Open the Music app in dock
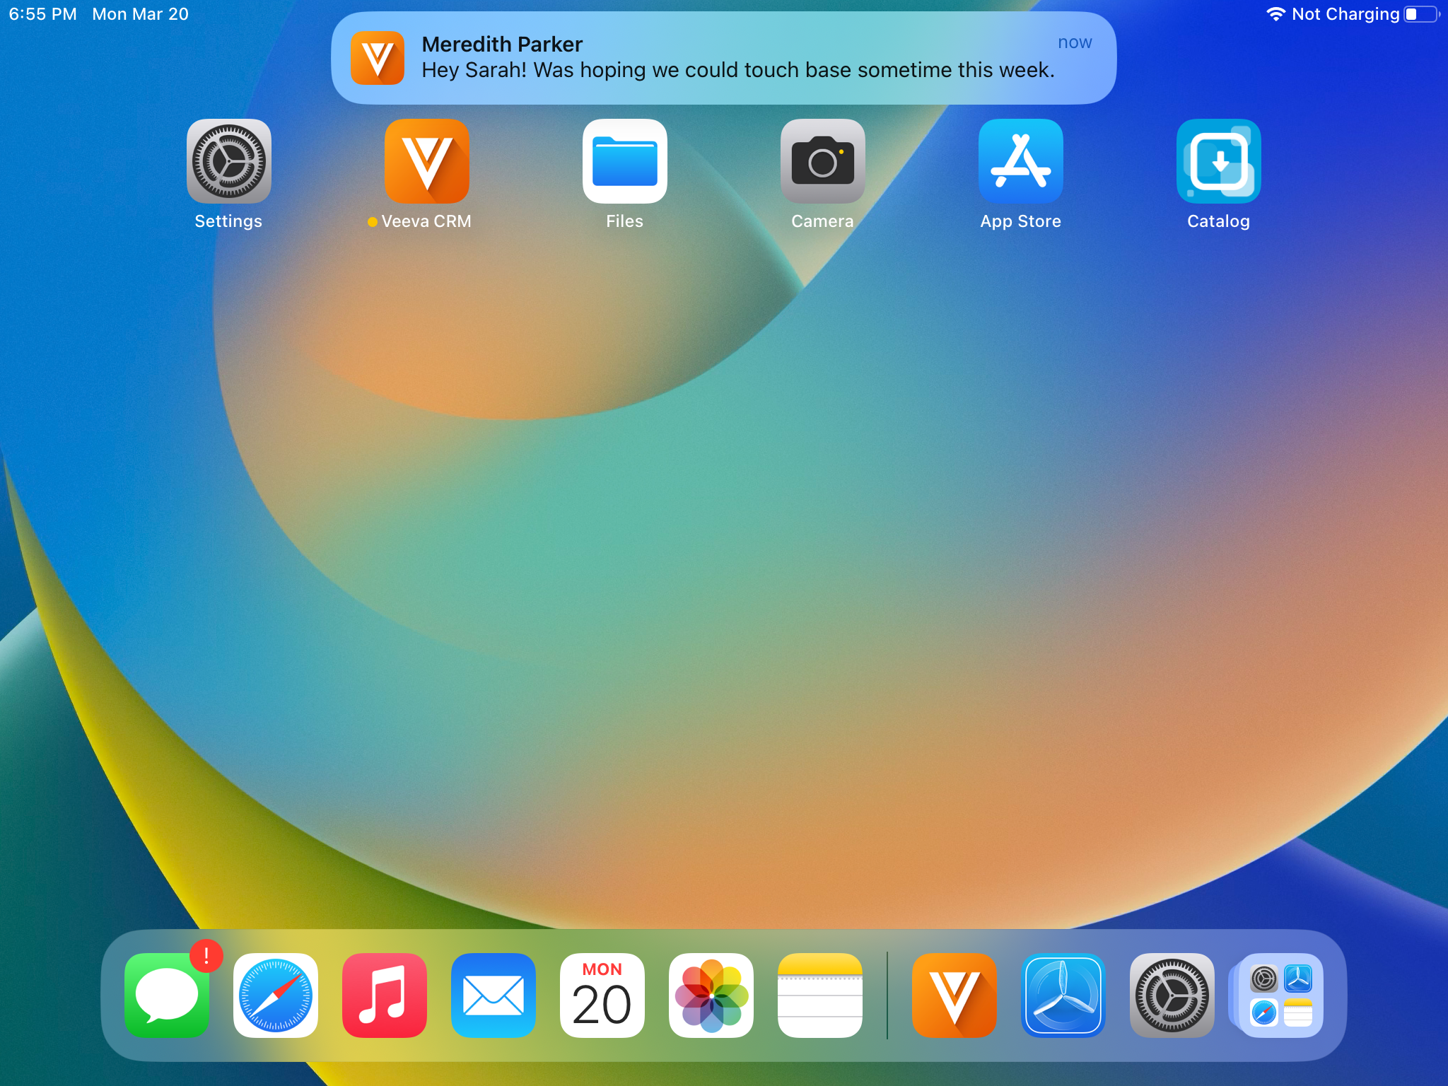1448x1086 pixels. (x=385, y=995)
